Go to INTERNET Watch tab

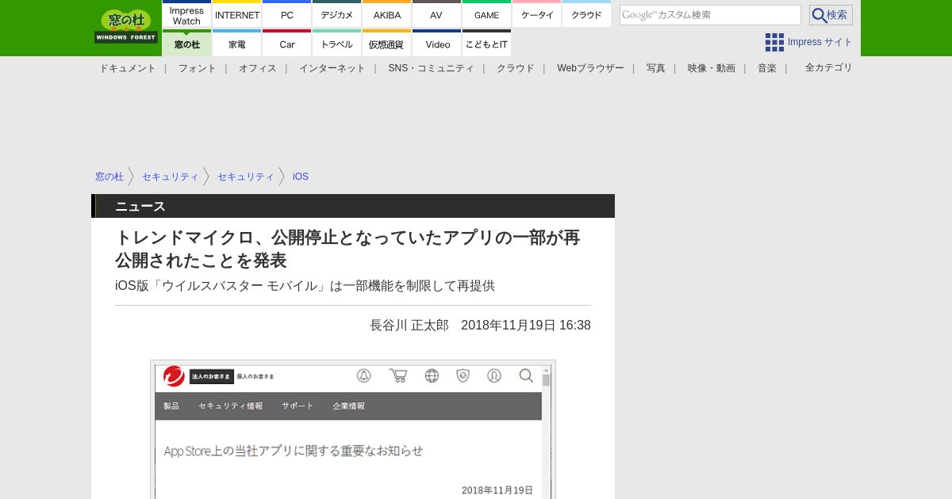click(237, 15)
